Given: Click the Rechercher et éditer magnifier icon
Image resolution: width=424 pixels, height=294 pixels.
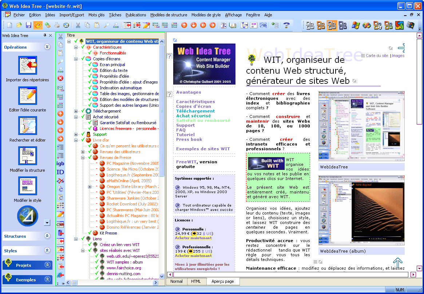Looking at the screenshot, I should [x=27, y=126].
